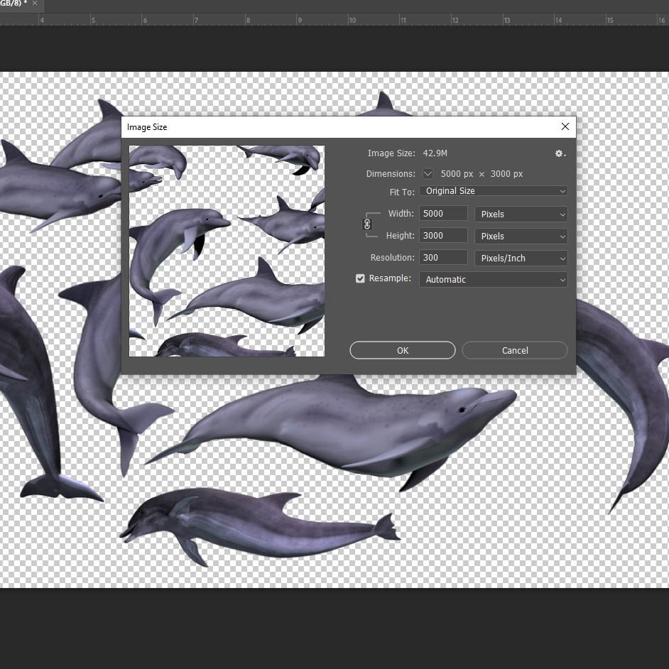The width and height of the screenshot is (669, 669).
Task: Open the Image Size gear options menu
Action: click(558, 153)
